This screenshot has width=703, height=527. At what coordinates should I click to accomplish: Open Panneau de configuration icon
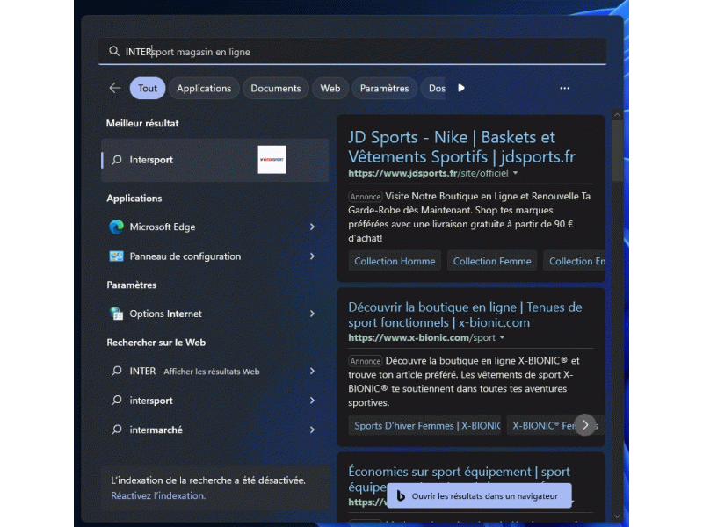coord(117,256)
